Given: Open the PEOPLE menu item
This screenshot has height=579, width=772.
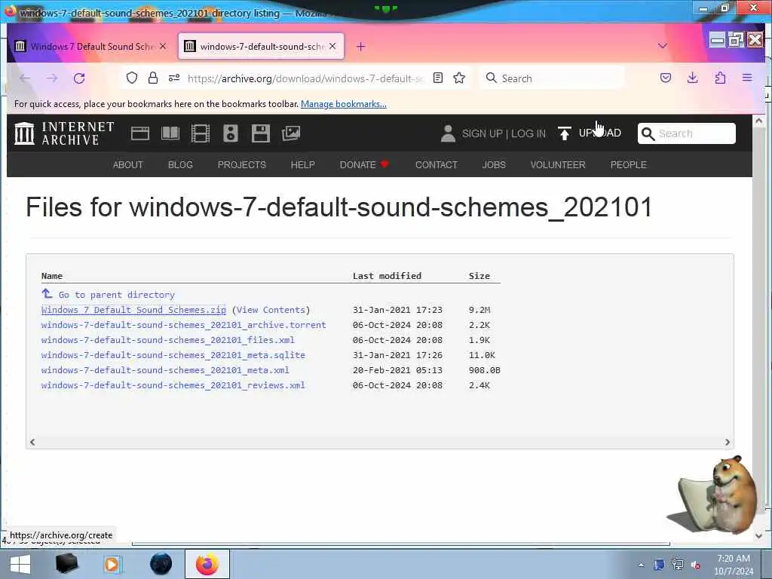Looking at the screenshot, I should (628, 165).
